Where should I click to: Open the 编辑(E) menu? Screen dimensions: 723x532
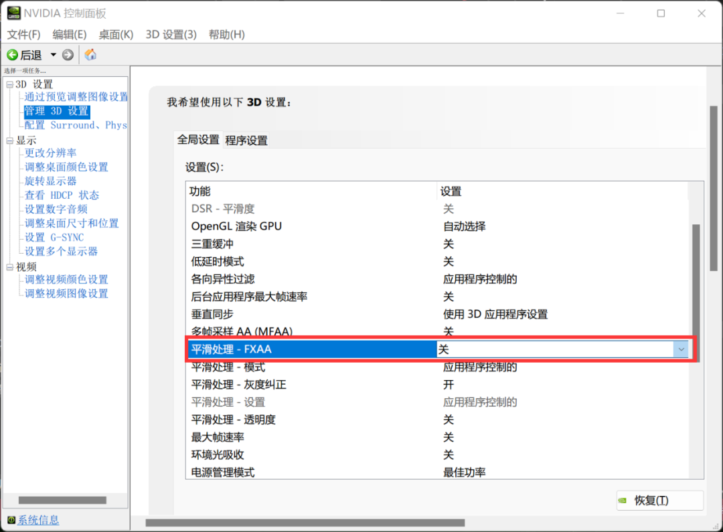pyautogui.click(x=70, y=35)
